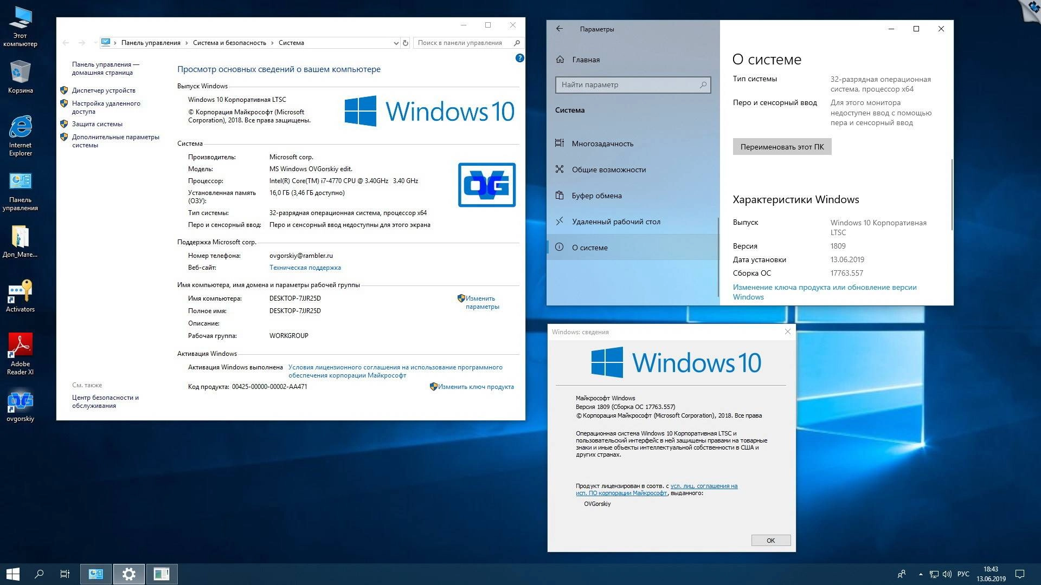Click Система breadcrumb segment
Image resolution: width=1041 pixels, height=585 pixels.
tap(291, 43)
